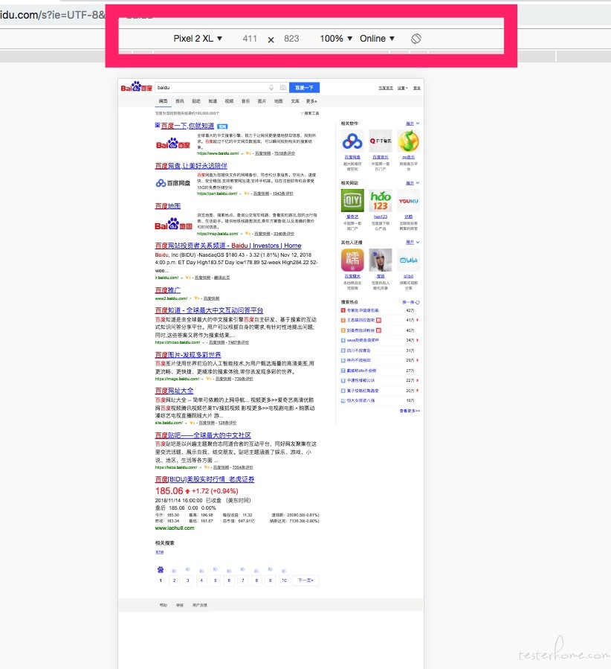This screenshot has width=611, height=669.
Task: Select the 贴吧 tab
Action: pyautogui.click(x=196, y=101)
